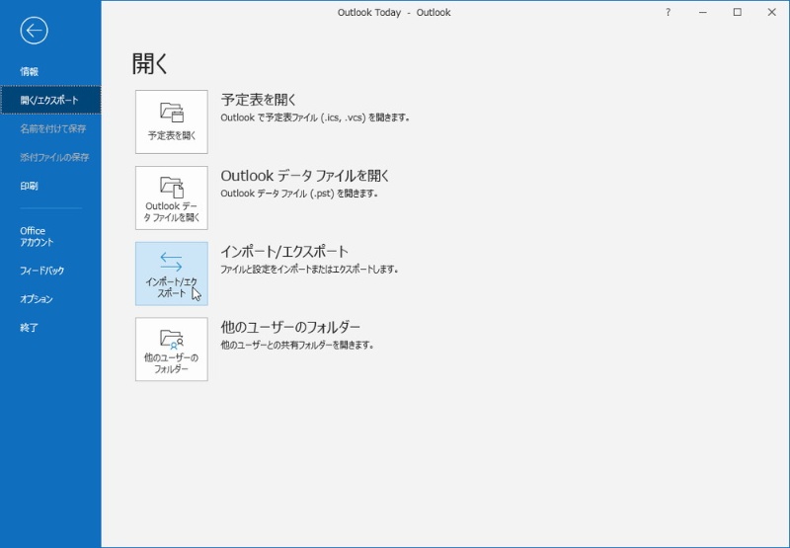Open the 予定表を開く calendar tile

pos(171,121)
